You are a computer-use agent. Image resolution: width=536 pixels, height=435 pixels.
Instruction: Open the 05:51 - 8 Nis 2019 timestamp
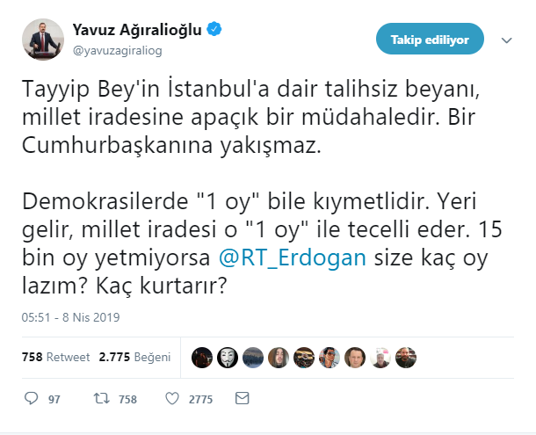tap(71, 317)
